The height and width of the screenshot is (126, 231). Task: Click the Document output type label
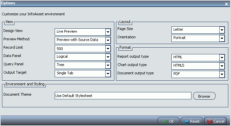[x=135, y=73]
